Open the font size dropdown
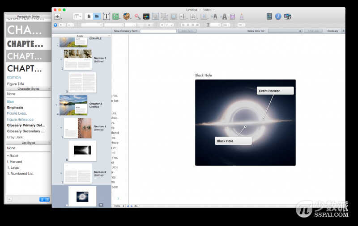The width and height of the screenshot is (358, 226). (x=130, y=25)
